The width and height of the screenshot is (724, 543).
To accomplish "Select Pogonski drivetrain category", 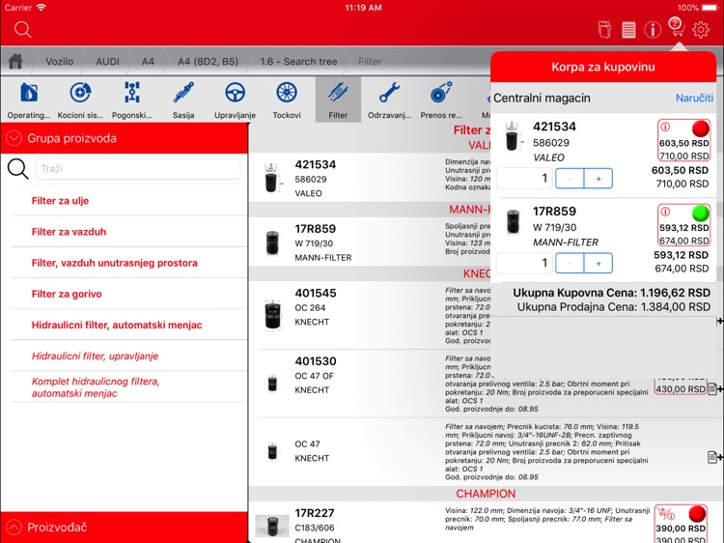I will [132, 100].
